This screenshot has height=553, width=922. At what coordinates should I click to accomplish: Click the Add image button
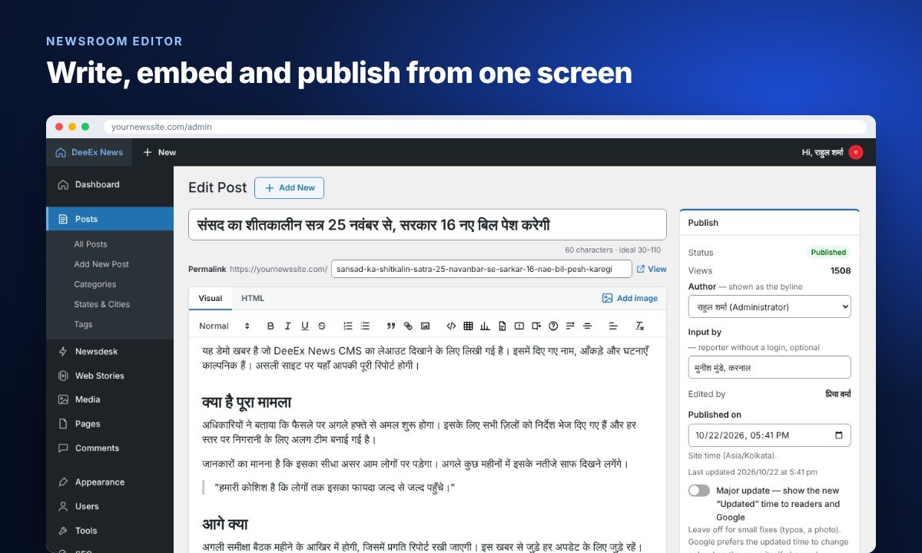pos(630,298)
